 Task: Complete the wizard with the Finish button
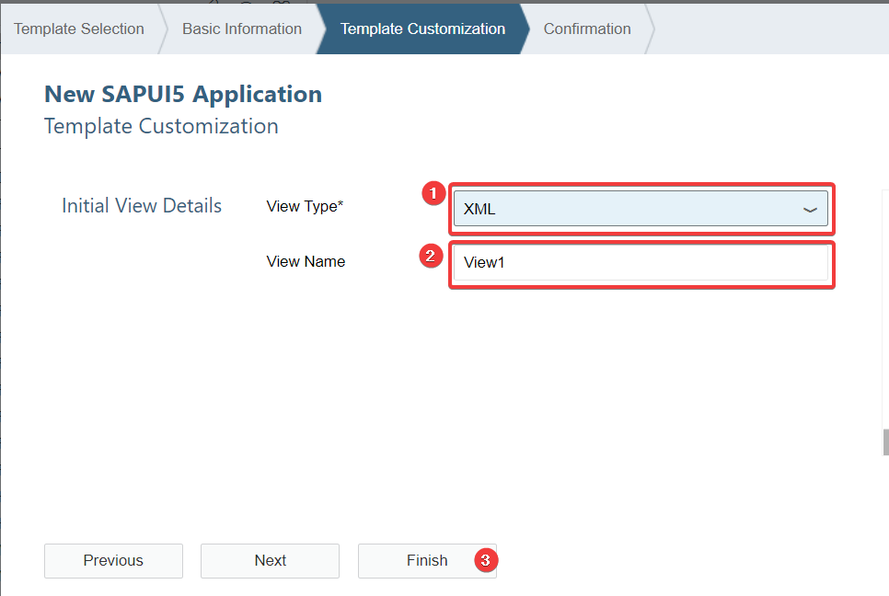pyautogui.click(x=427, y=561)
